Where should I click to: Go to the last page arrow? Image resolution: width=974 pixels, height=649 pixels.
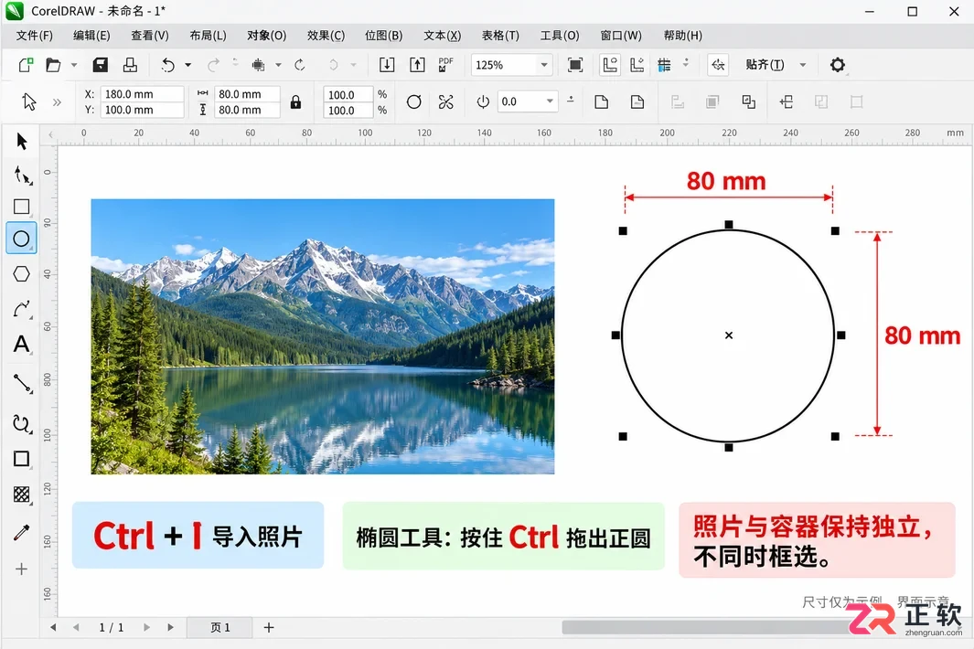[x=170, y=627]
